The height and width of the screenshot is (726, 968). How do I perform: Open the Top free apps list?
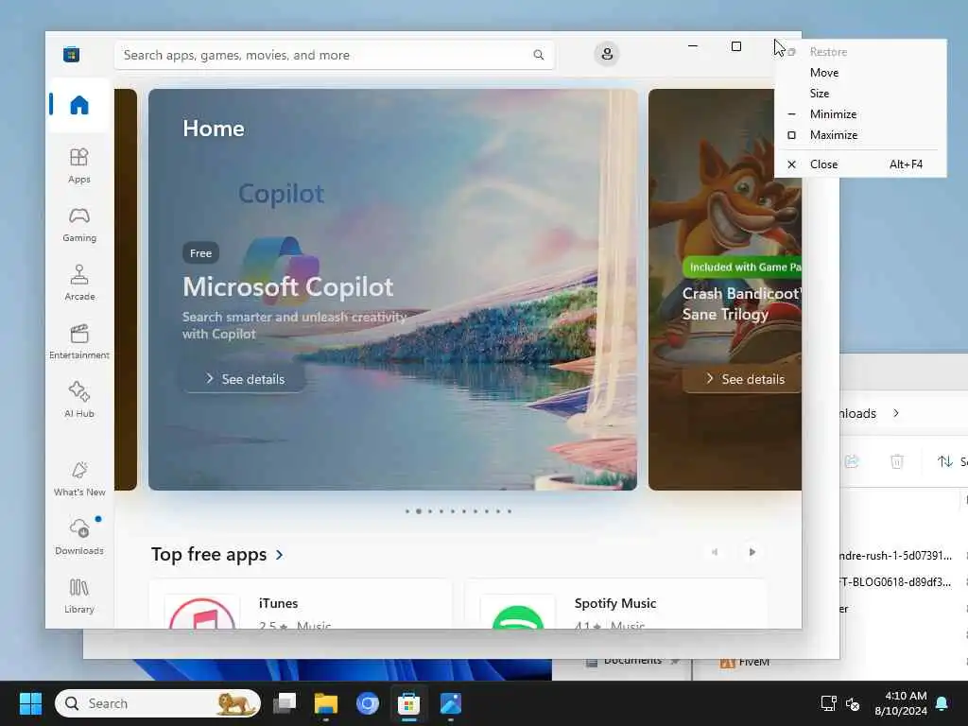[x=209, y=554]
